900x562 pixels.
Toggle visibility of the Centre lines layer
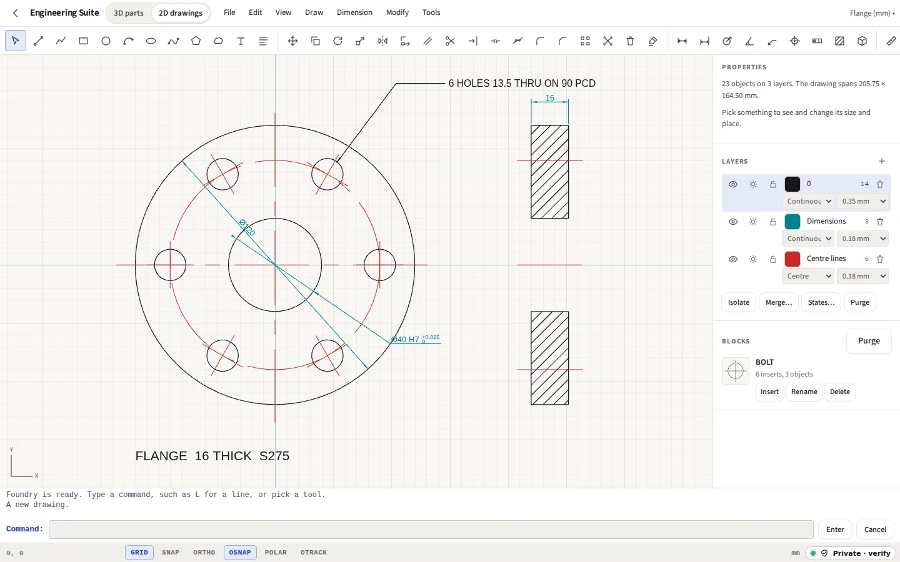click(733, 259)
